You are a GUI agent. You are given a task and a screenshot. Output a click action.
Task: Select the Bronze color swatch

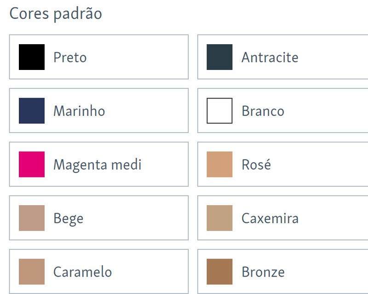[x=219, y=271]
